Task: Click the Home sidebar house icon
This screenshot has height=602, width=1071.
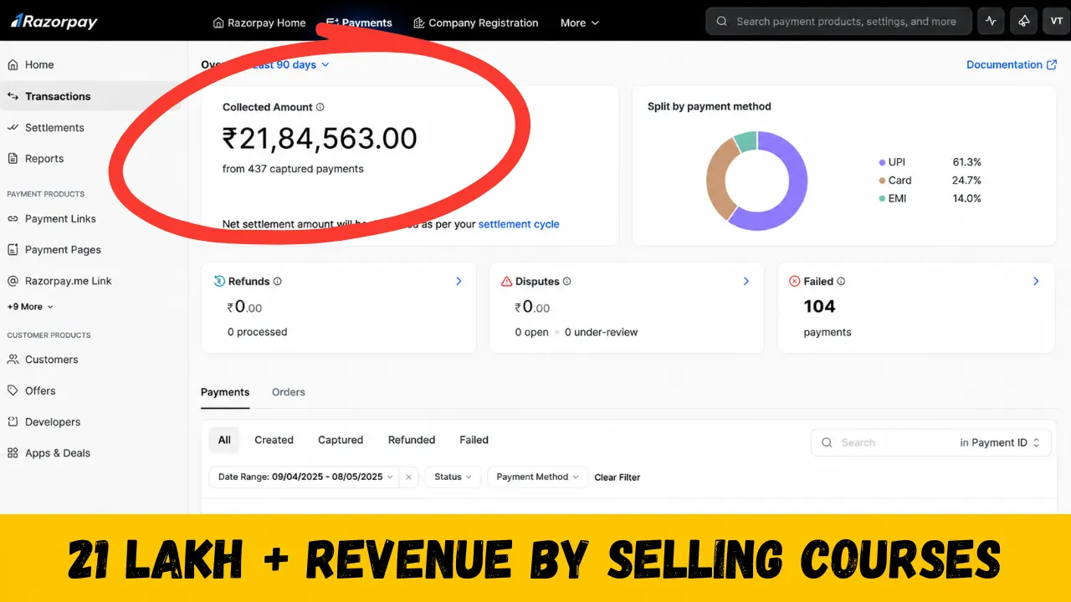Action: pos(13,64)
